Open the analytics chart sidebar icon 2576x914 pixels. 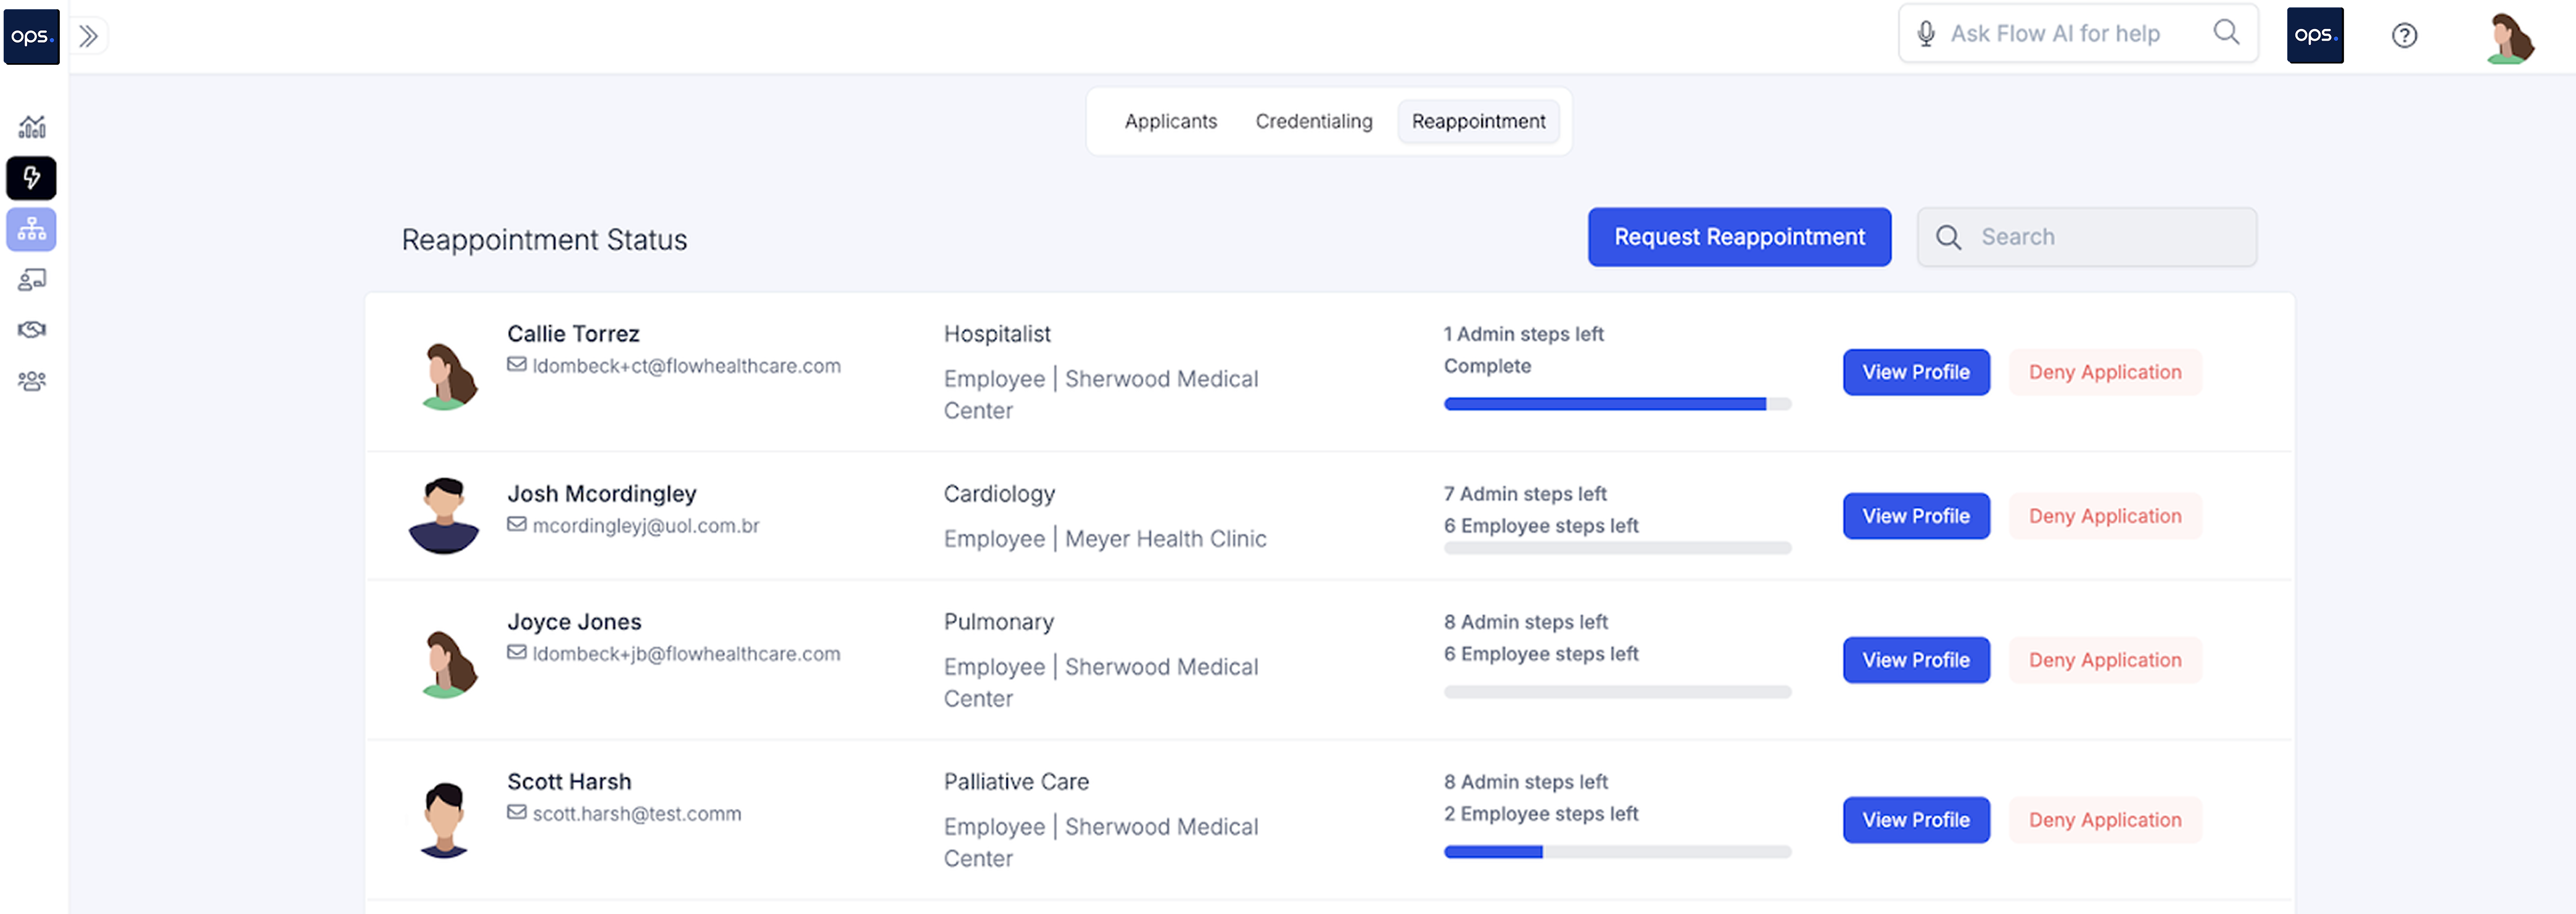point(32,127)
